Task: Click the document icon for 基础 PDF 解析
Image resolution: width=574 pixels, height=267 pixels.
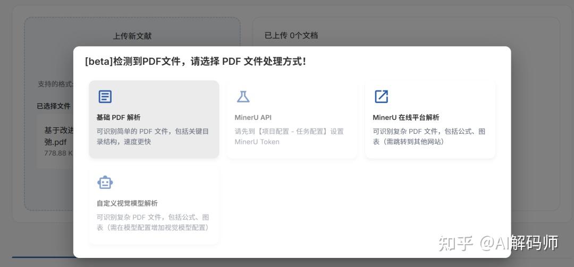Action: (105, 97)
